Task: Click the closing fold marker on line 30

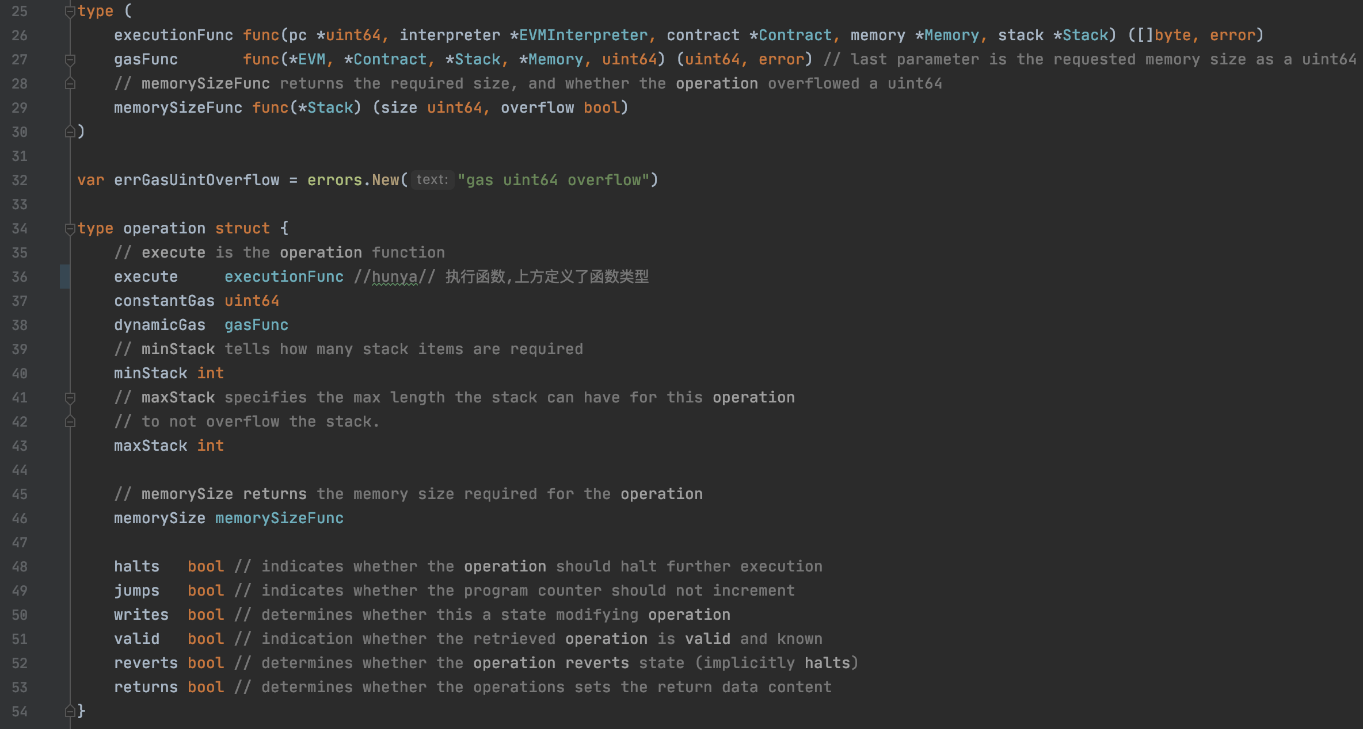Action: pos(70,132)
